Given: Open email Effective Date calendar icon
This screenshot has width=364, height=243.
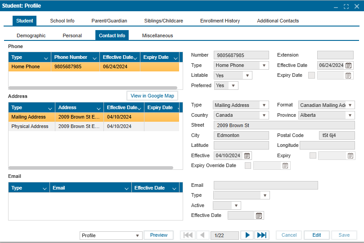Looking at the screenshot, I should click(259, 216).
